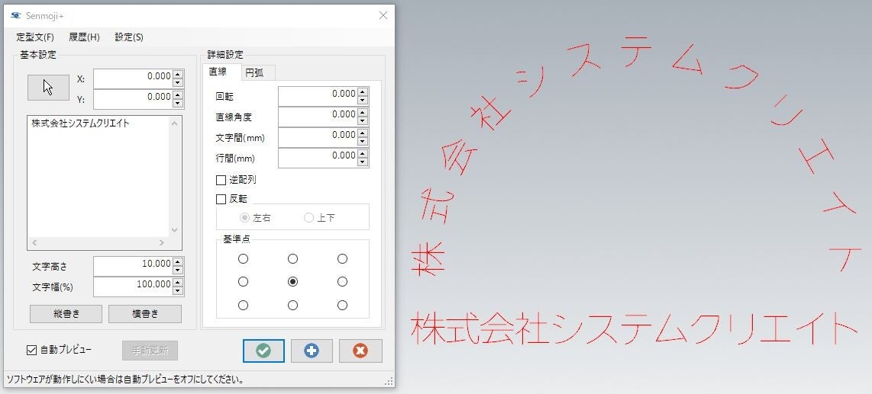Open the 設定(S) menu

129,38
